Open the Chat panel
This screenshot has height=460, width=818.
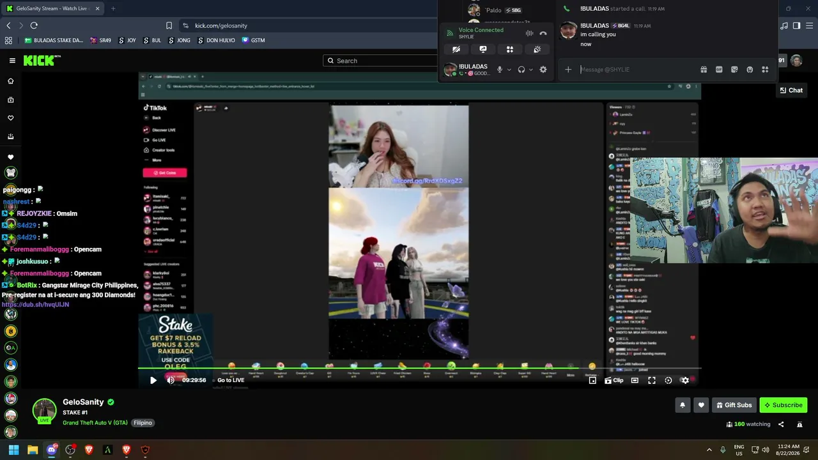click(791, 90)
